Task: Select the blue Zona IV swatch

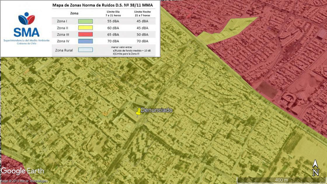Action: [x=85, y=41]
